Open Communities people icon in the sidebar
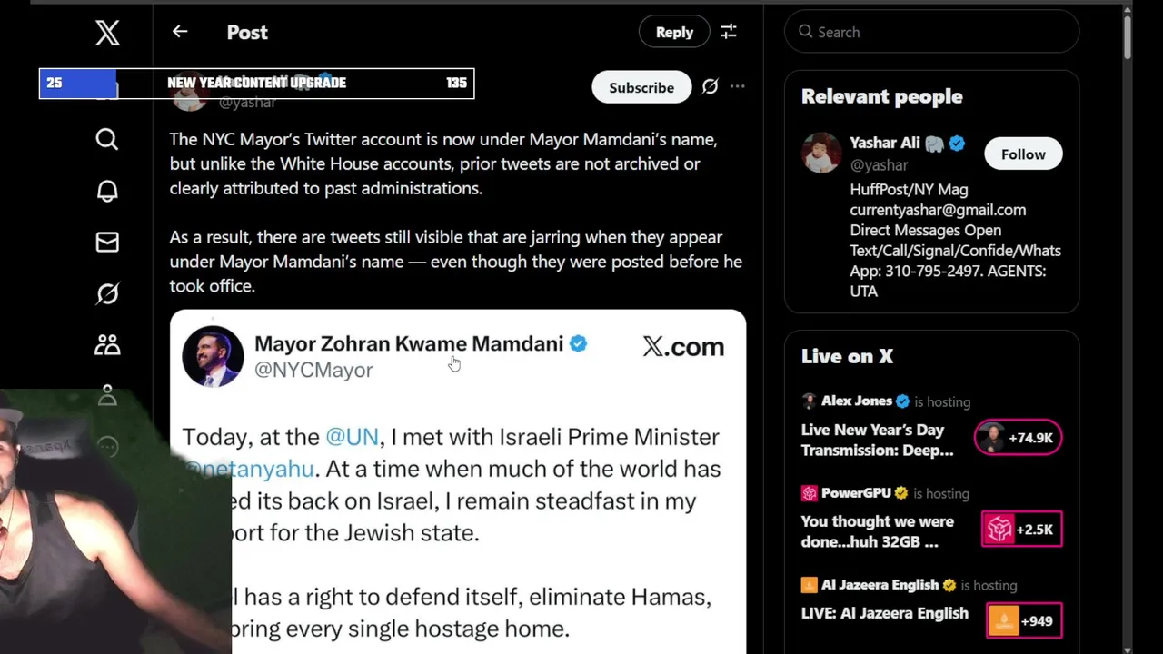The image size is (1163, 654). point(107,345)
